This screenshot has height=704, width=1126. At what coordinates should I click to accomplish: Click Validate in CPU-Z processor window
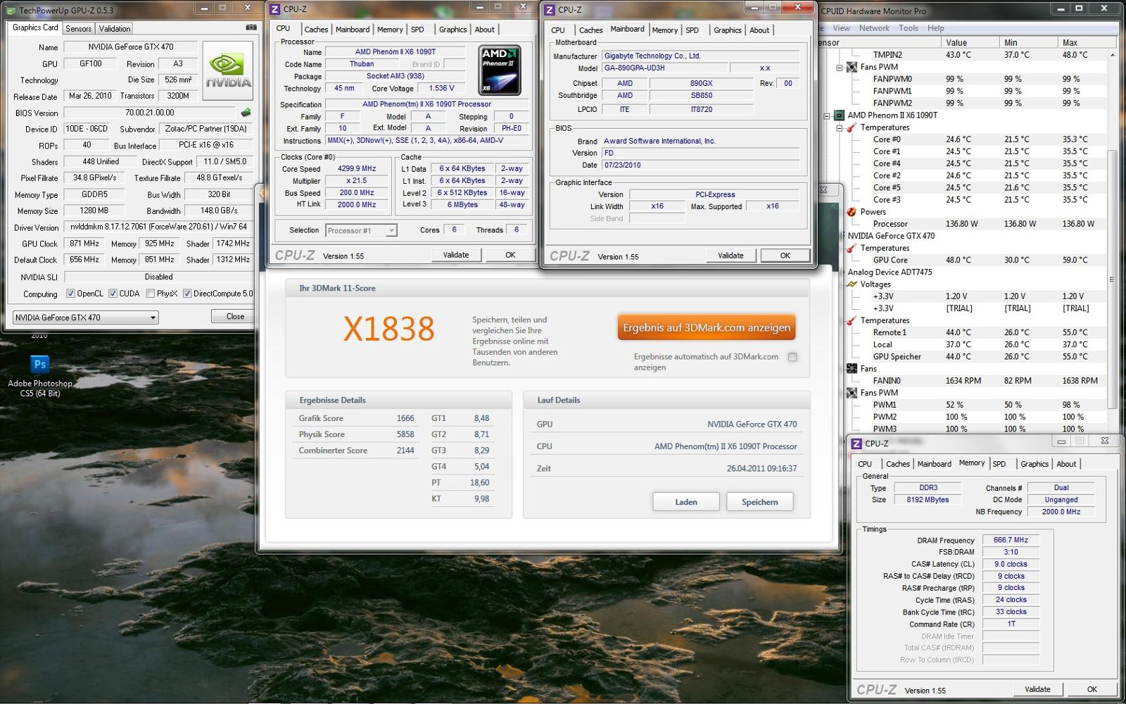point(456,255)
